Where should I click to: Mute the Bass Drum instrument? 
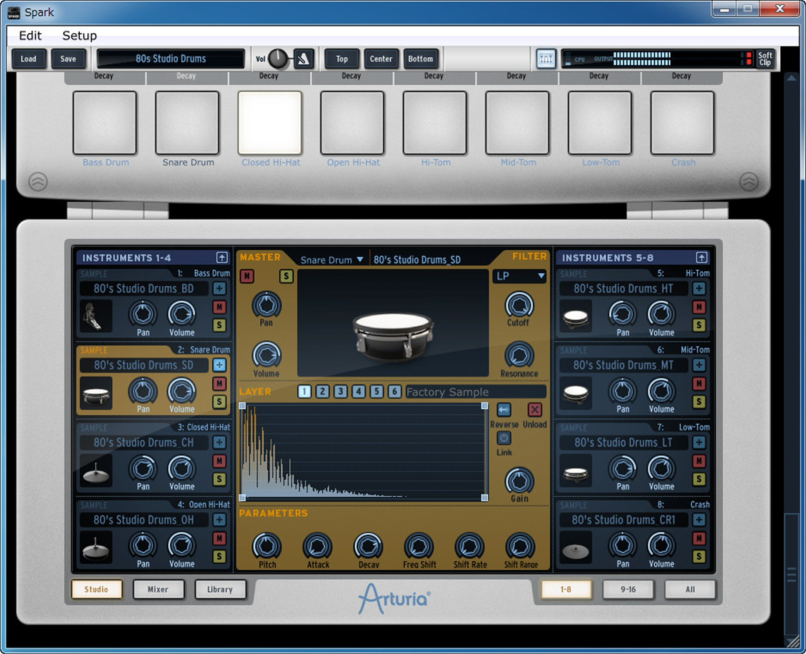click(x=220, y=307)
